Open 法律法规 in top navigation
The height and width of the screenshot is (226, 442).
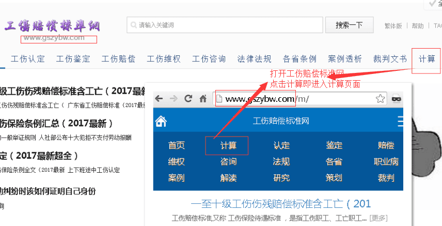click(x=254, y=59)
